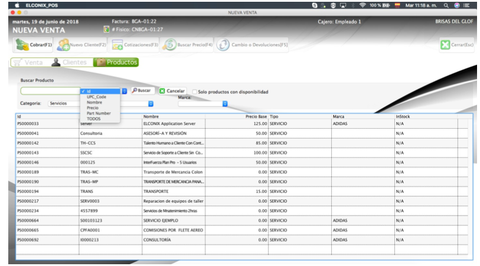Select the checked Id option

click(100, 91)
